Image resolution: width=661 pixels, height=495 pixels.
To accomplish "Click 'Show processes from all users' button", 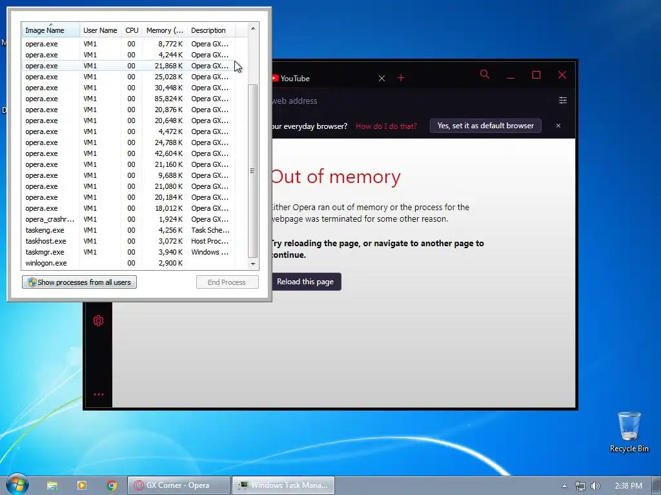I will pos(79,282).
